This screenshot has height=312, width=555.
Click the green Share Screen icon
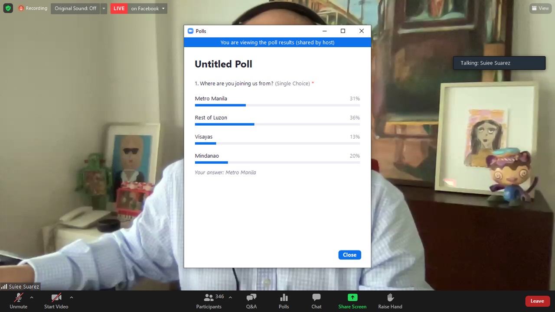click(x=353, y=297)
